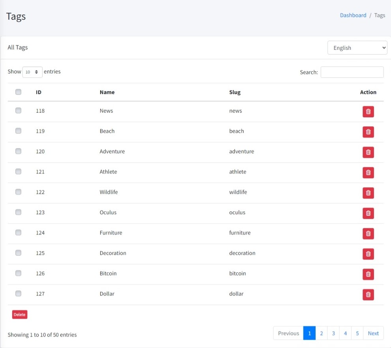Delete the News tag using trash icon
The image size is (391, 348).
click(368, 111)
